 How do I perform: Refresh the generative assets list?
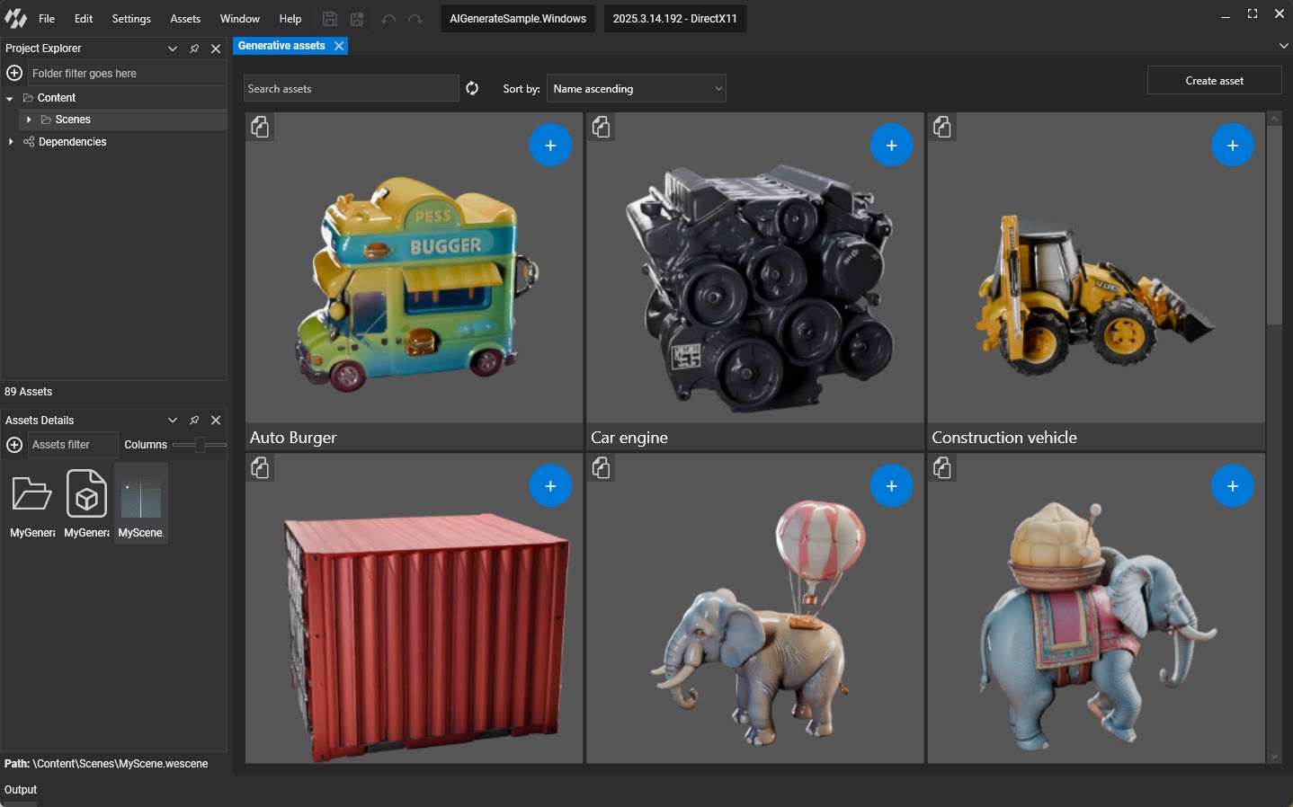click(472, 88)
